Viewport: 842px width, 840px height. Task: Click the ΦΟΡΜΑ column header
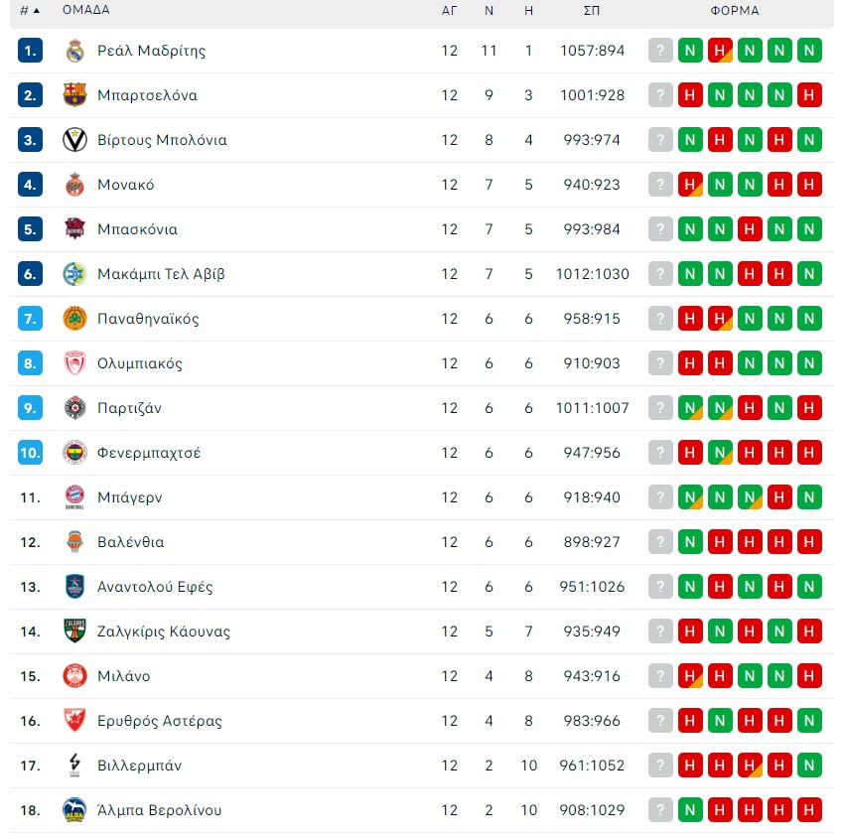click(x=735, y=11)
